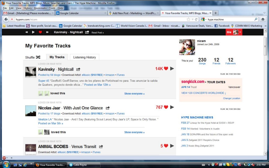Open the Me account dropdown
Screen dimensions: 269x168
(x=234, y=32)
